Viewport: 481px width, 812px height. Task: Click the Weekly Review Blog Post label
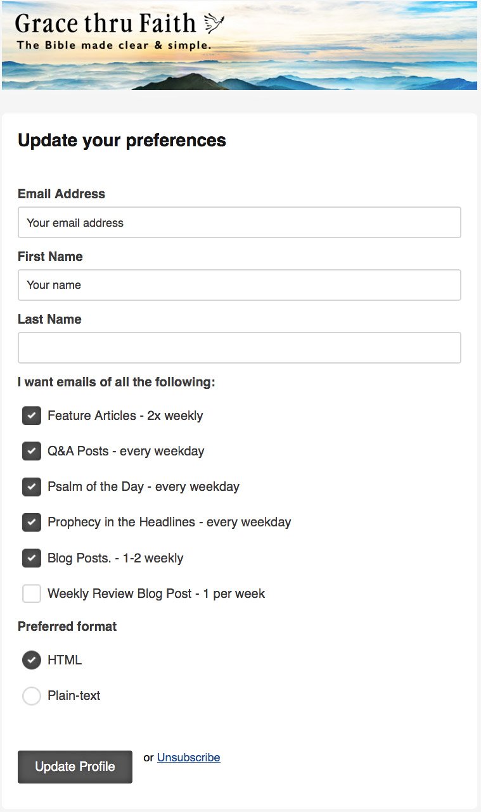pyautogui.click(x=156, y=594)
